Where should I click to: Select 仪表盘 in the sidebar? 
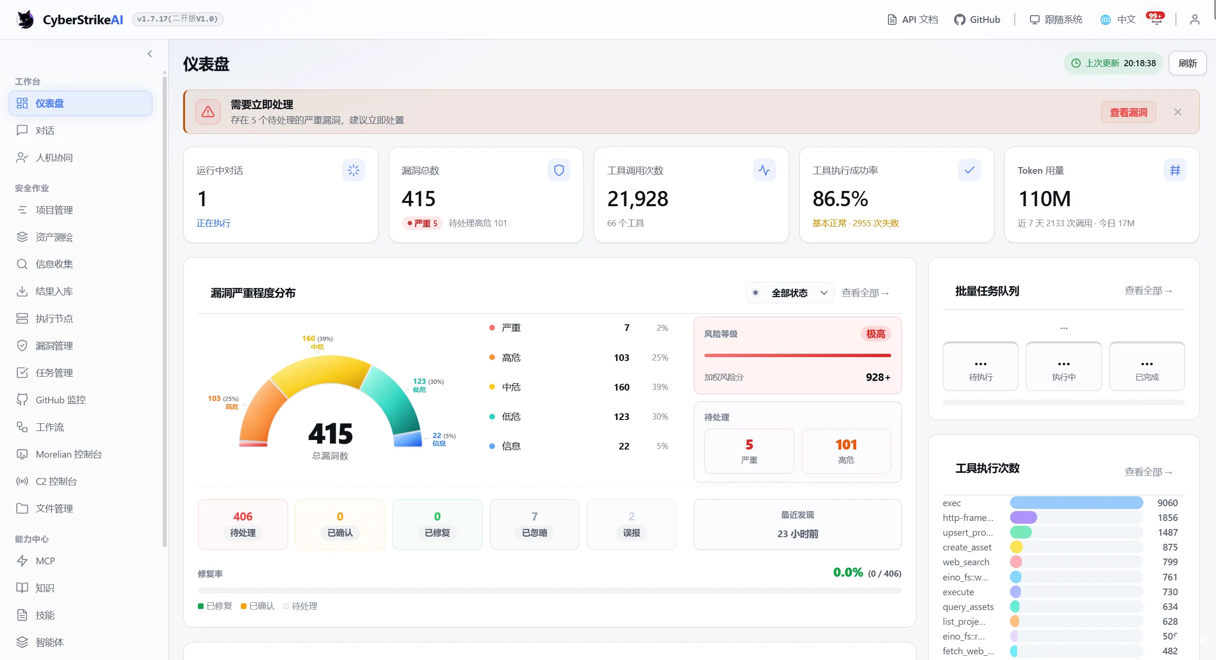click(x=81, y=103)
